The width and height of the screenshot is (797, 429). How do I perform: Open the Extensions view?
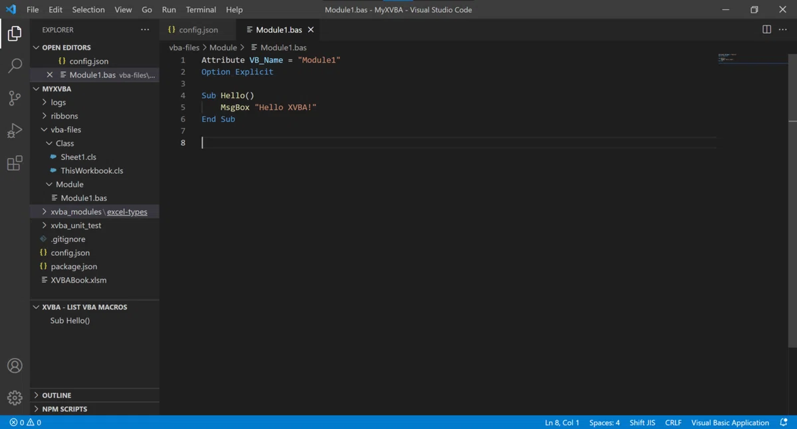coord(15,163)
